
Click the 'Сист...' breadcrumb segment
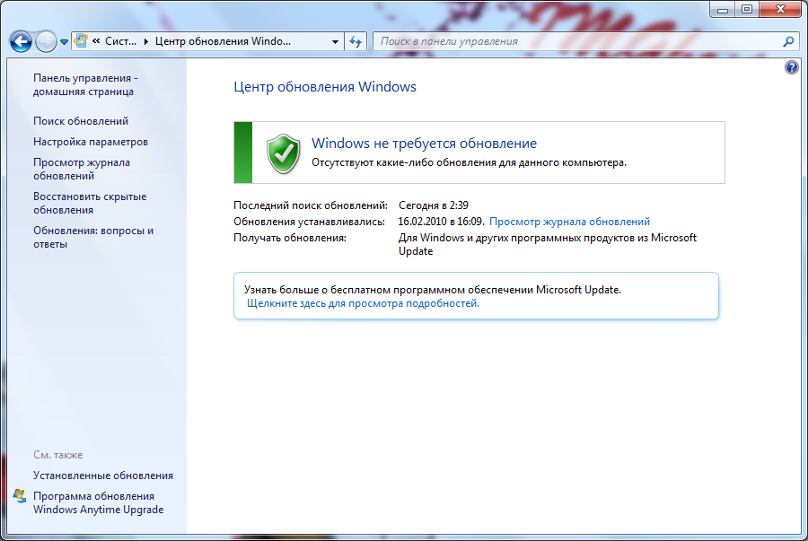(x=120, y=41)
